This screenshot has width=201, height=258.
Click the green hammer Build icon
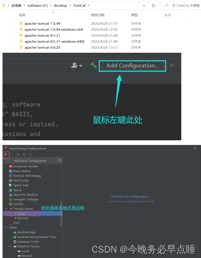(x=93, y=65)
